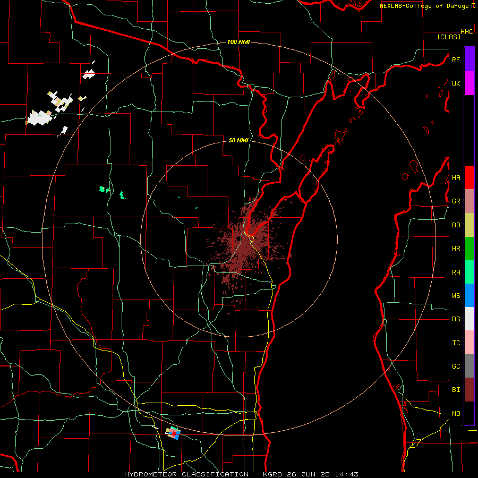This screenshot has height=478, width=478.
Task: Click the HR legend label
Action: click(456, 249)
